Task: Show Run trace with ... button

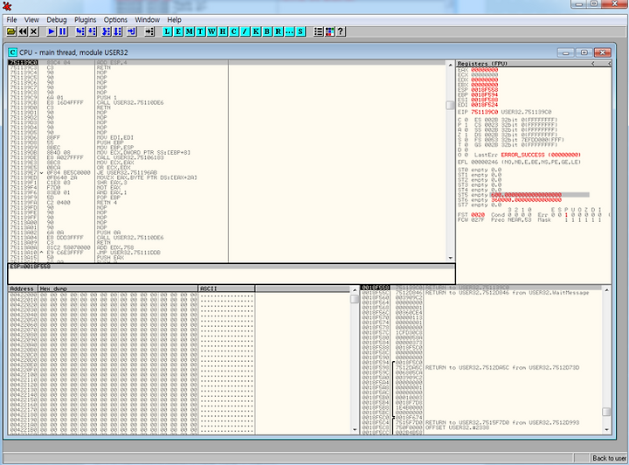Action: tap(289, 31)
